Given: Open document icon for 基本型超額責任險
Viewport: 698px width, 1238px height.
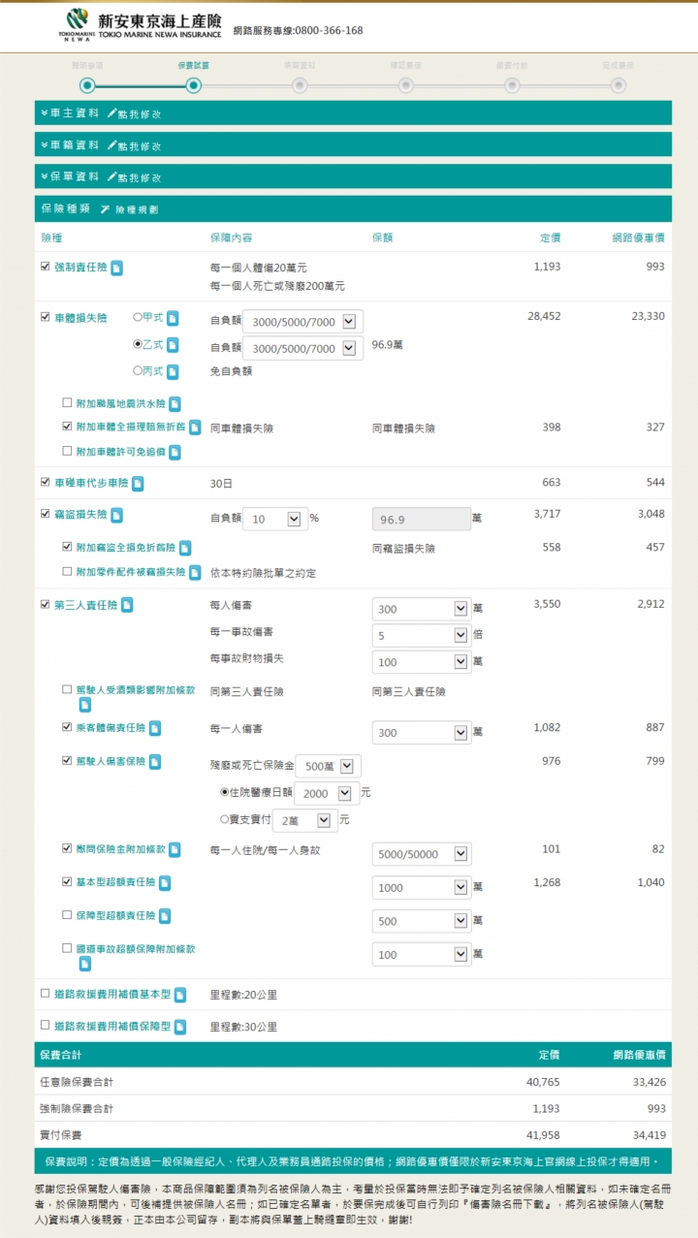Looking at the screenshot, I should pos(165,883).
